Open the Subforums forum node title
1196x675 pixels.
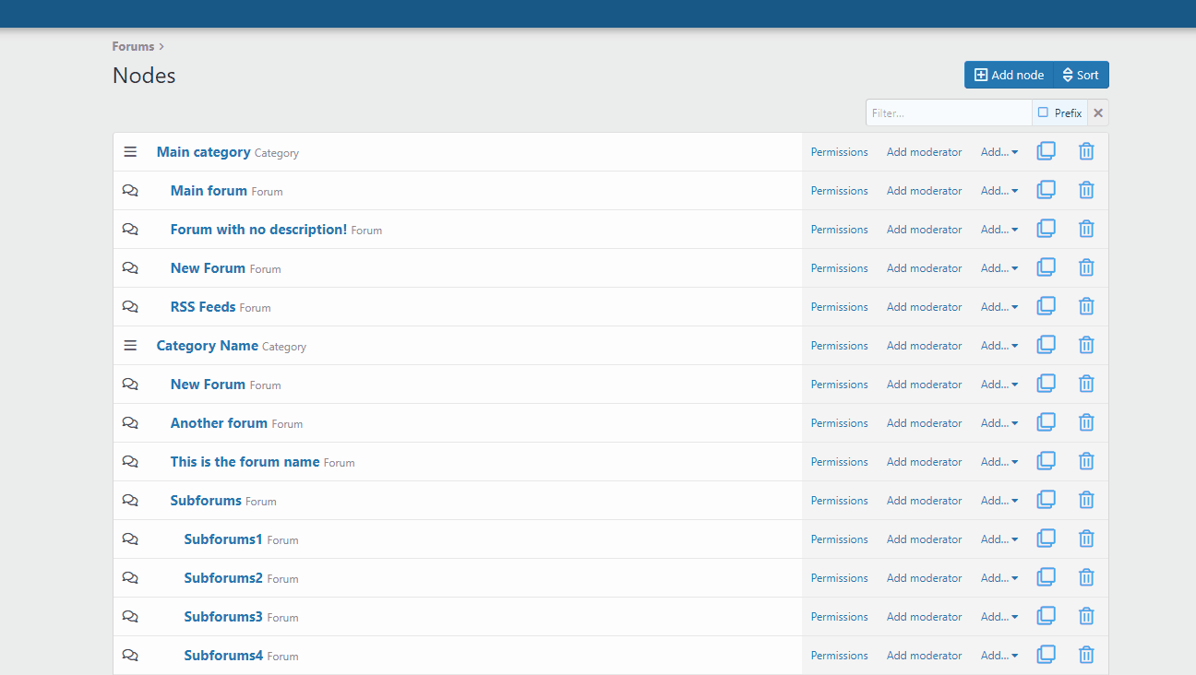(206, 501)
